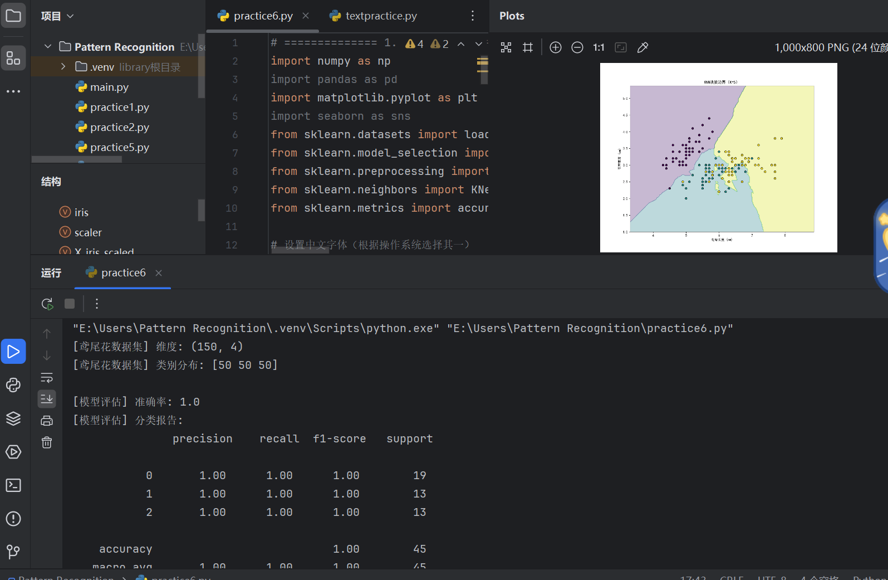Image resolution: width=888 pixels, height=580 pixels.
Task: Fit plot to window size
Action: [x=506, y=47]
